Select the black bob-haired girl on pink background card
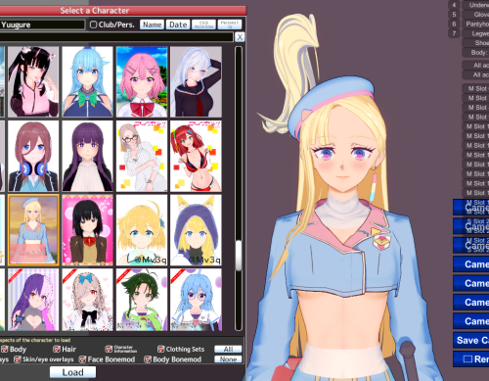The height and width of the screenshot is (381, 489). point(87,230)
